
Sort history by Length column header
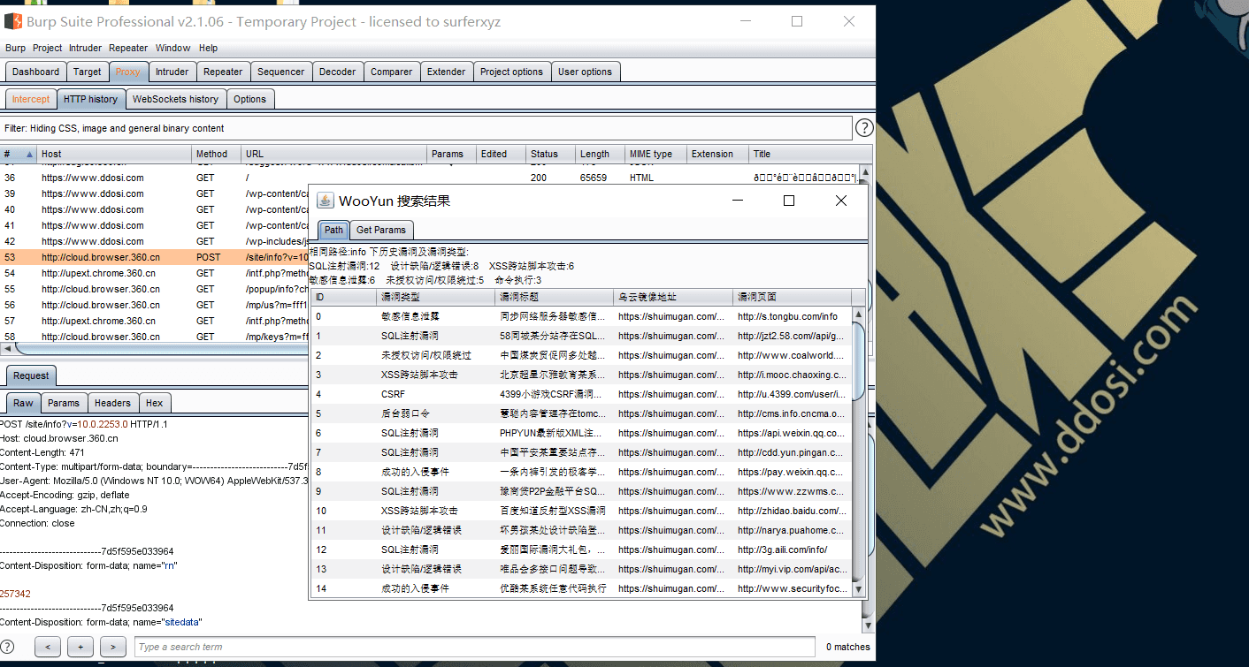pyautogui.click(x=600, y=154)
